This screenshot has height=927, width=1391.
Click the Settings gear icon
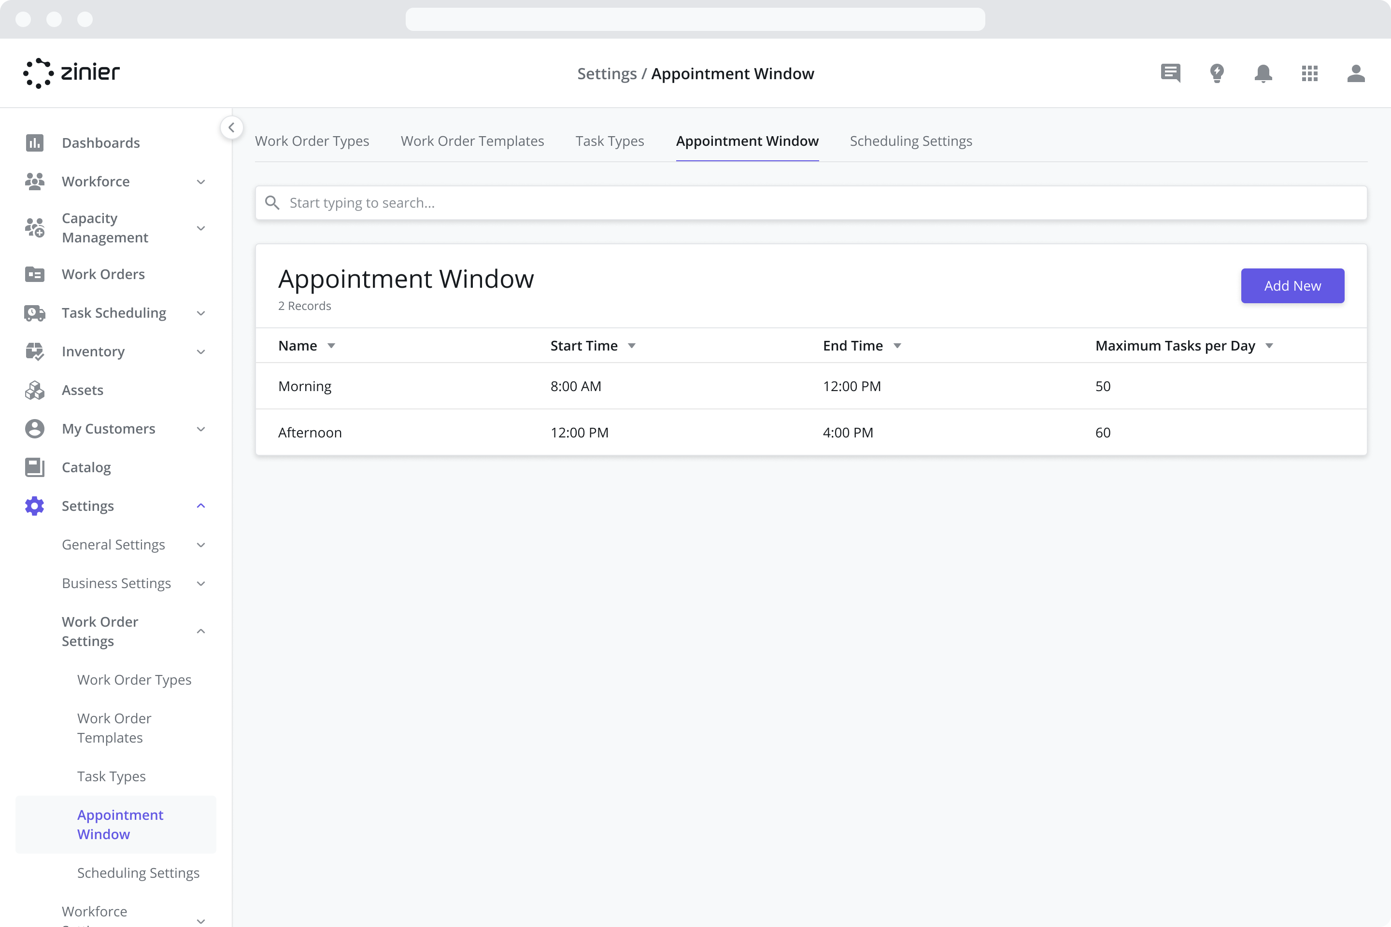(35, 506)
